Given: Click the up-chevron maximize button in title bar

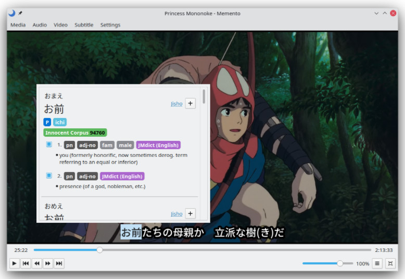Looking at the screenshot, I should click(x=385, y=13).
